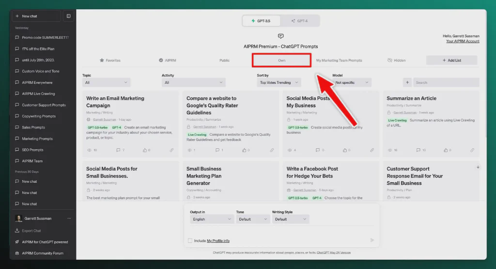This screenshot has width=496, height=269.
Task: Open chat Custom Voice and Tone
Action: click(43, 71)
